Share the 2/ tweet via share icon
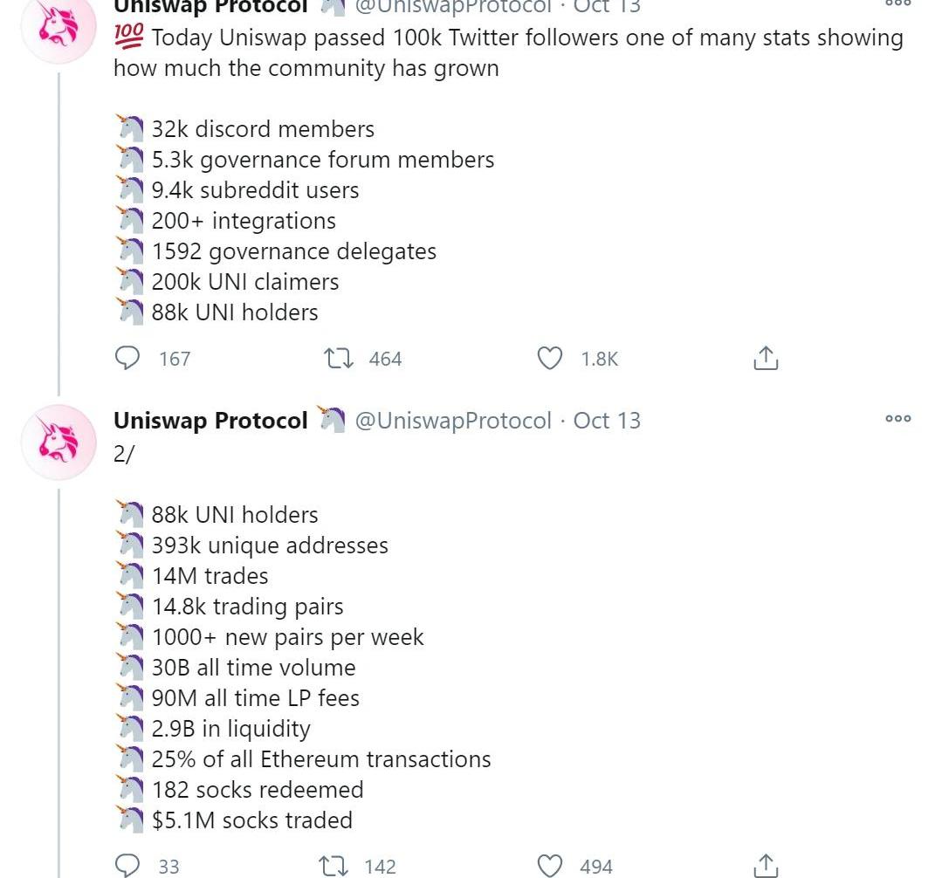This screenshot has height=878, width=935. pos(766,866)
